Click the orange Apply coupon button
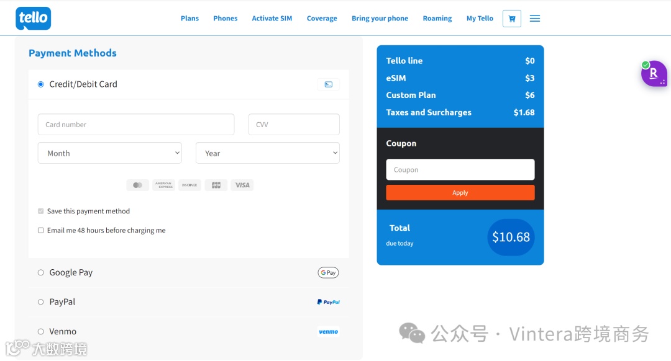 tap(460, 193)
